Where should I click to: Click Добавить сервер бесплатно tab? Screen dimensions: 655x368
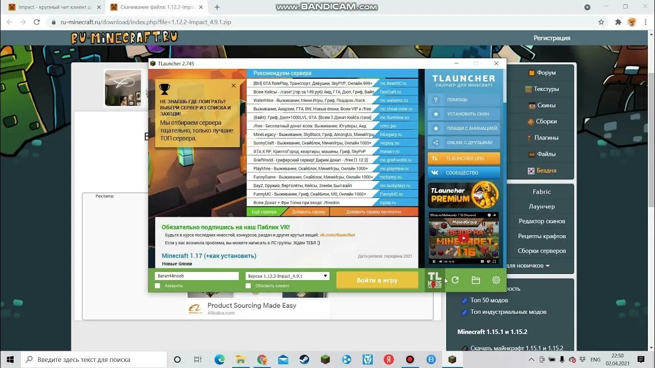click(374, 212)
